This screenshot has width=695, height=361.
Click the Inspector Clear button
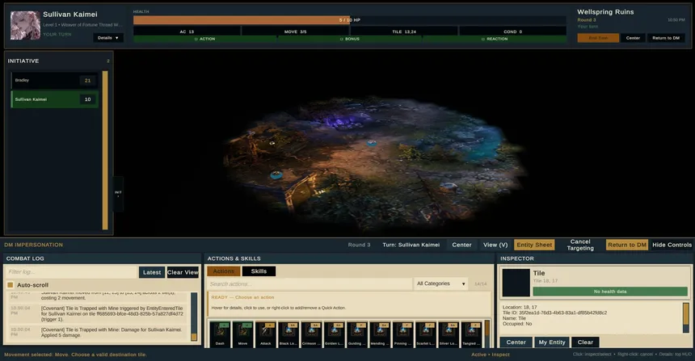(x=585, y=342)
